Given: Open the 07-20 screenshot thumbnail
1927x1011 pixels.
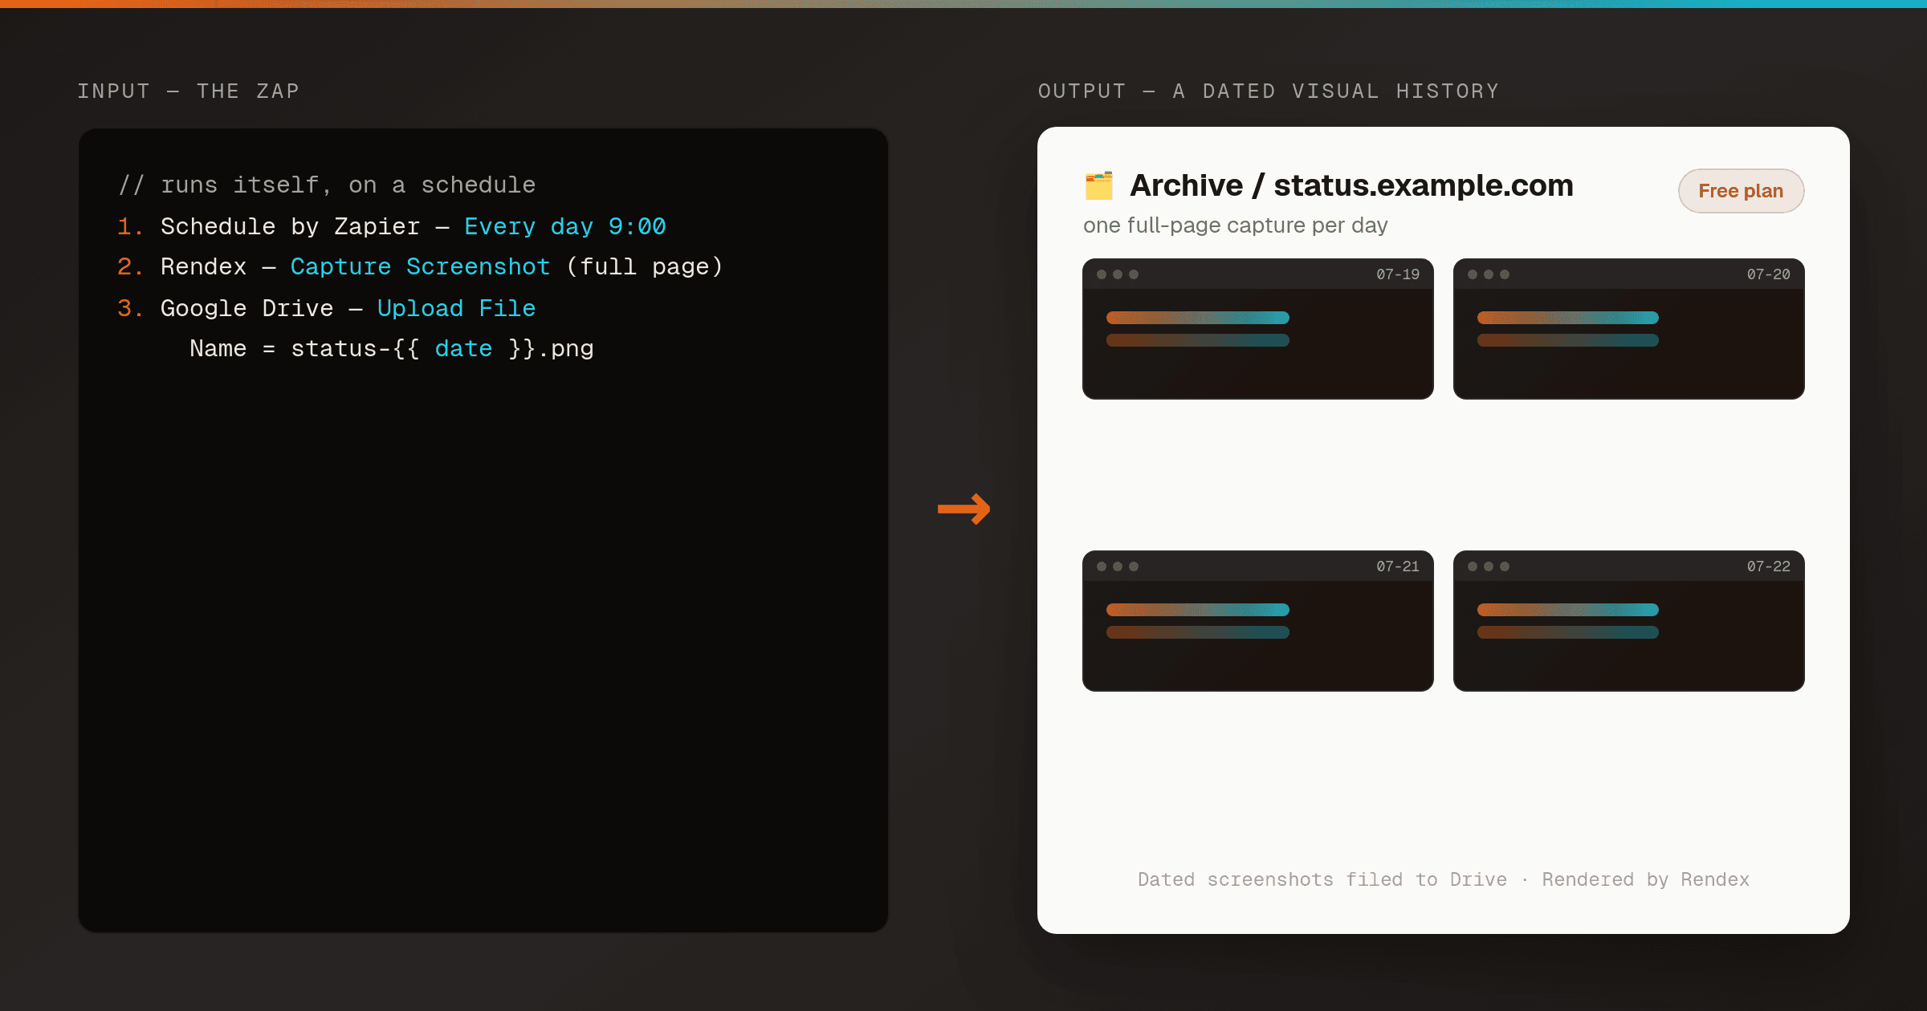Looking at the screenshot, I should 1628,329.
